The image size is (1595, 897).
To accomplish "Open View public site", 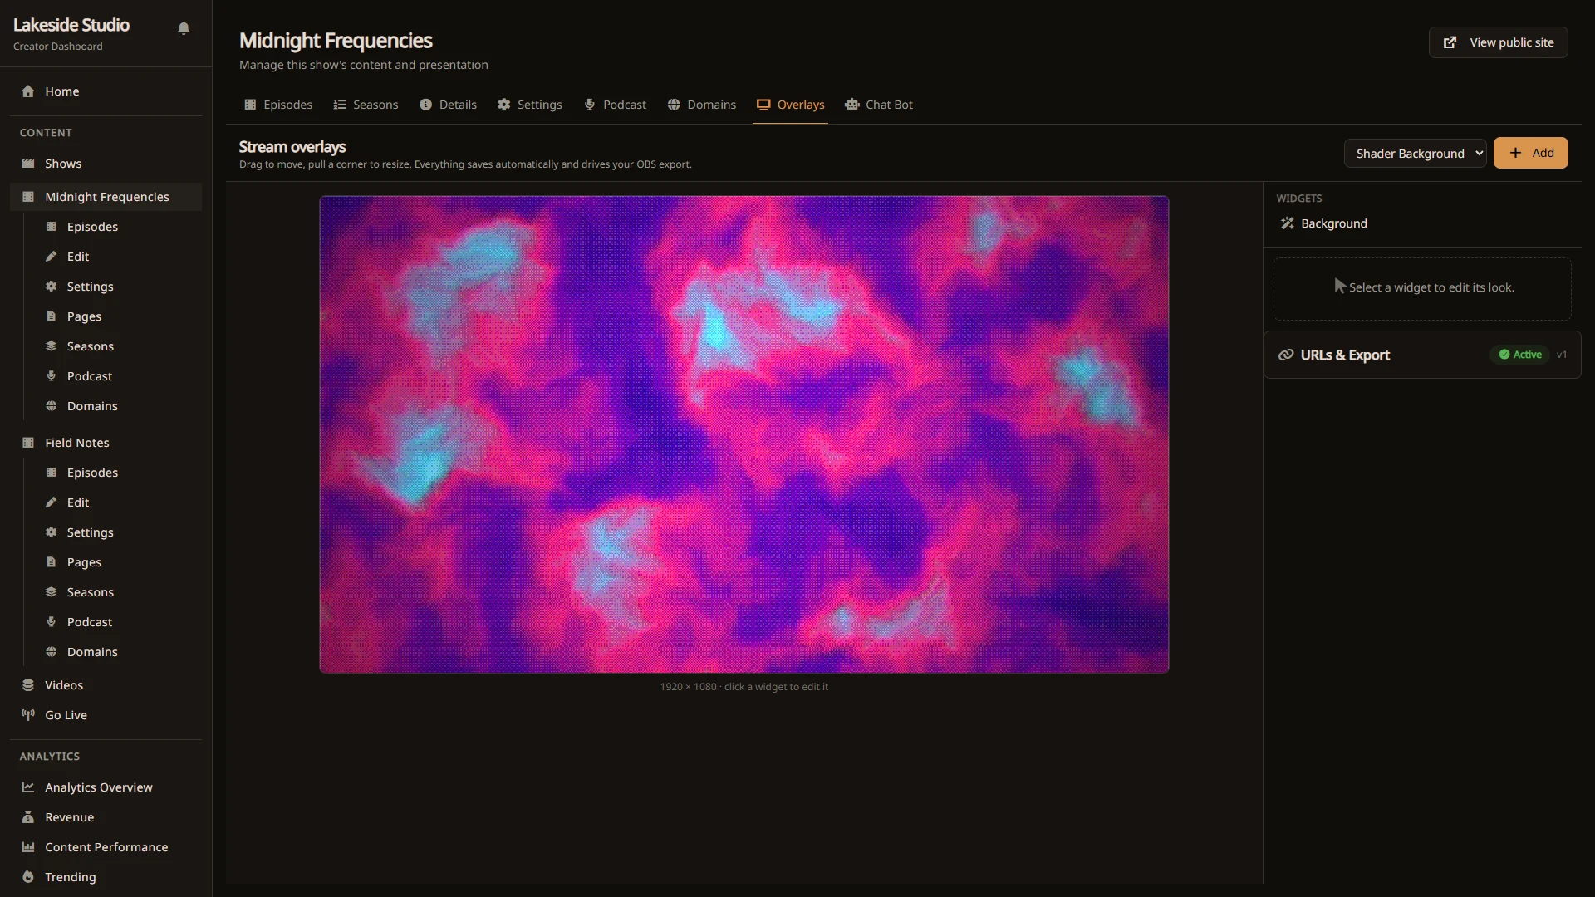I will coord(1498,42).
